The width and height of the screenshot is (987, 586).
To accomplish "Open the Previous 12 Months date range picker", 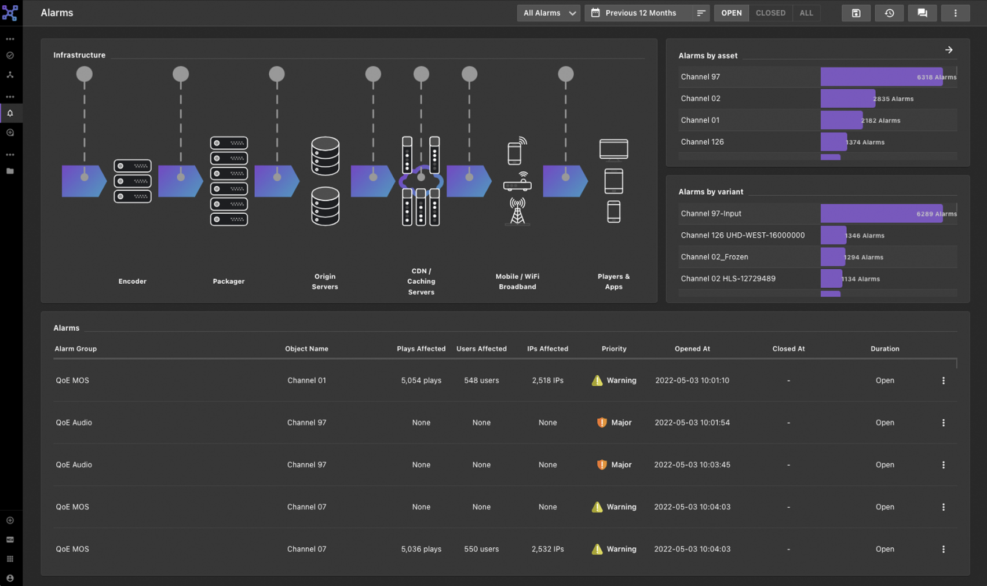I will coord(640,13).
